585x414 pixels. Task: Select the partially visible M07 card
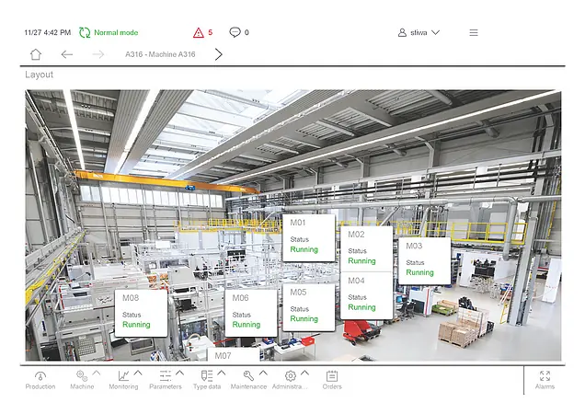click(234, 354)
